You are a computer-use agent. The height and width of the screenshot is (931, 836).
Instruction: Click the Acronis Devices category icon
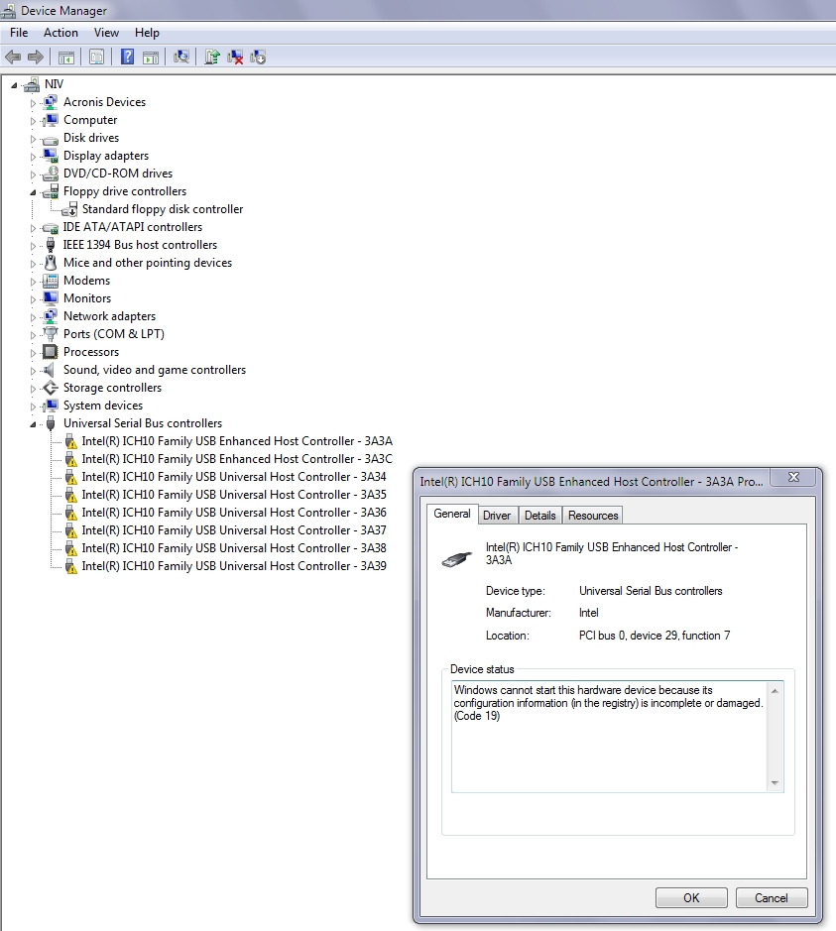coord(51,102)
